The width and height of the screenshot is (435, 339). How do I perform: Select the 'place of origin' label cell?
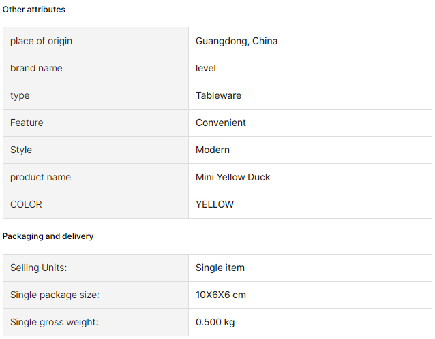point(95,41)
